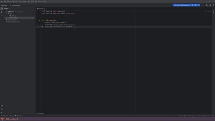Viewport: 215px width, 121px height.
Task: Toggle the read-only lock icon
Action: (x=213, y=116)
